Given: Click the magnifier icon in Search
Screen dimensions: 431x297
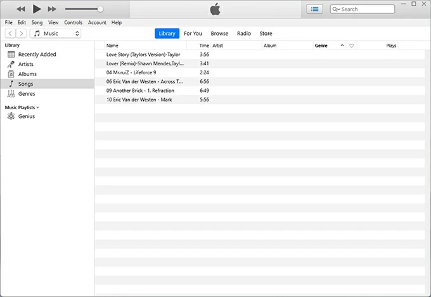Looking at the screenshot, I should [335, 10].
